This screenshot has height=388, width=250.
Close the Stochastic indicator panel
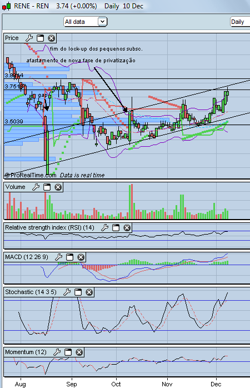[89, 292]
